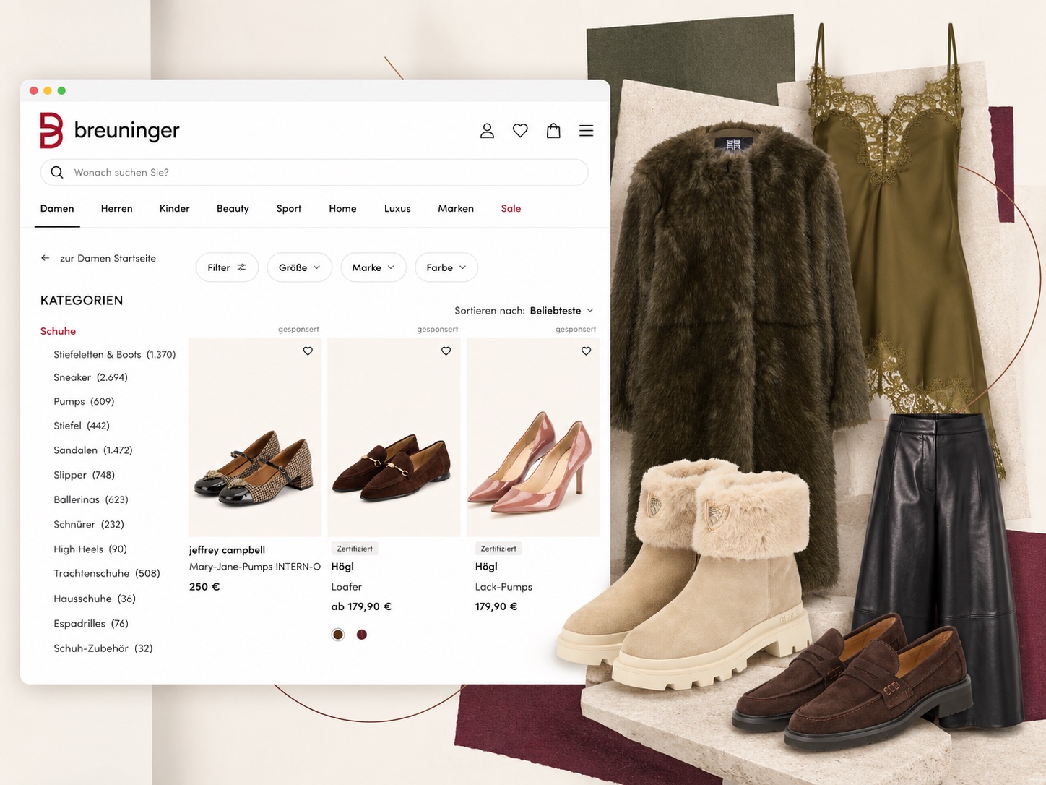The width and height of the screenshot is (1046, 785).
Task: Favorite the jeffrey campbell Mary-Jane pumps
Action: click(x=308, y=351)
